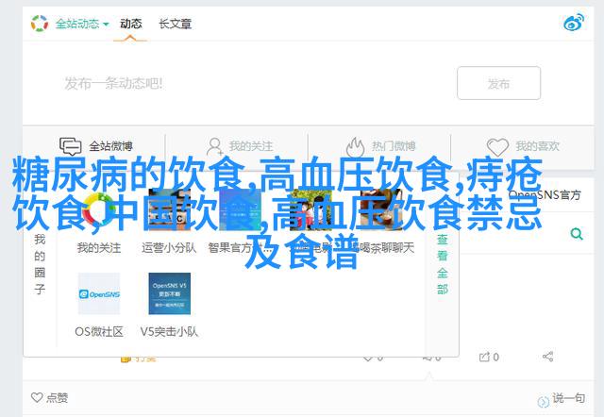Open the V5卖击小组 circle thumbnail
Screen dimensions: 604x417
(x=169, y=293)
